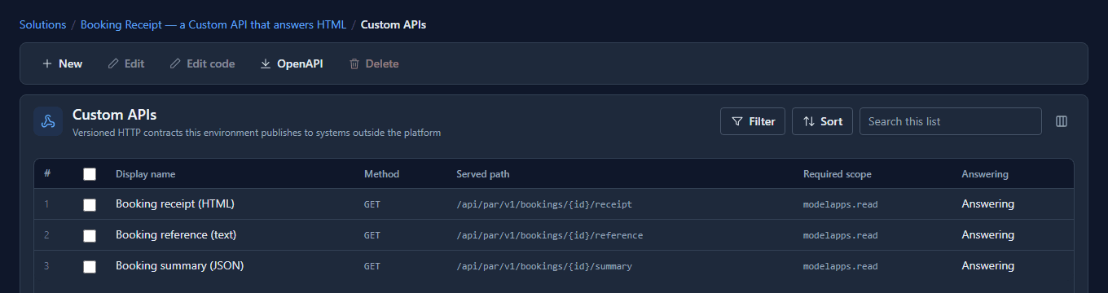This screenshot has width=1108, height=293.
Task: Click Answering status of Booking summary row
Action: (x=988, y=265)
